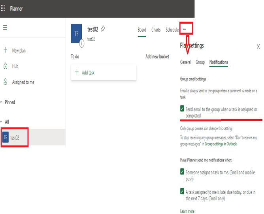Open the app launcher waffle icon
Viewport: 264px width, 214px height.
(3, 8)
